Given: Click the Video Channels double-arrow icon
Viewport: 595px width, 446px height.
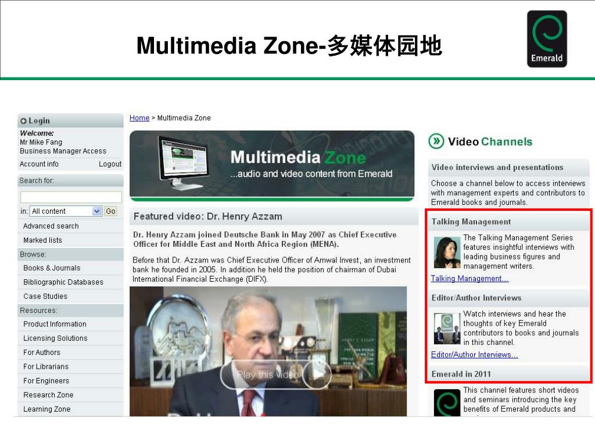Looking at the screenshot, I should point(436,142).
